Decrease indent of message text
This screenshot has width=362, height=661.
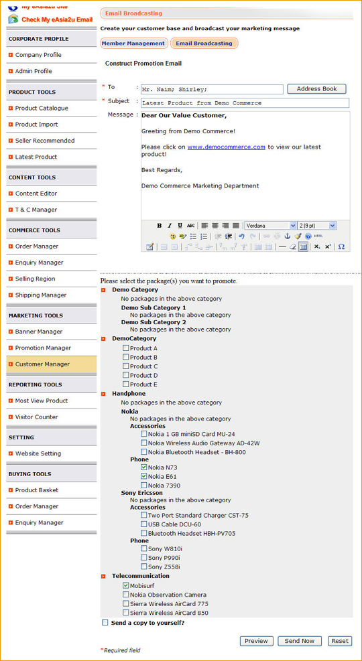[218, 236]
